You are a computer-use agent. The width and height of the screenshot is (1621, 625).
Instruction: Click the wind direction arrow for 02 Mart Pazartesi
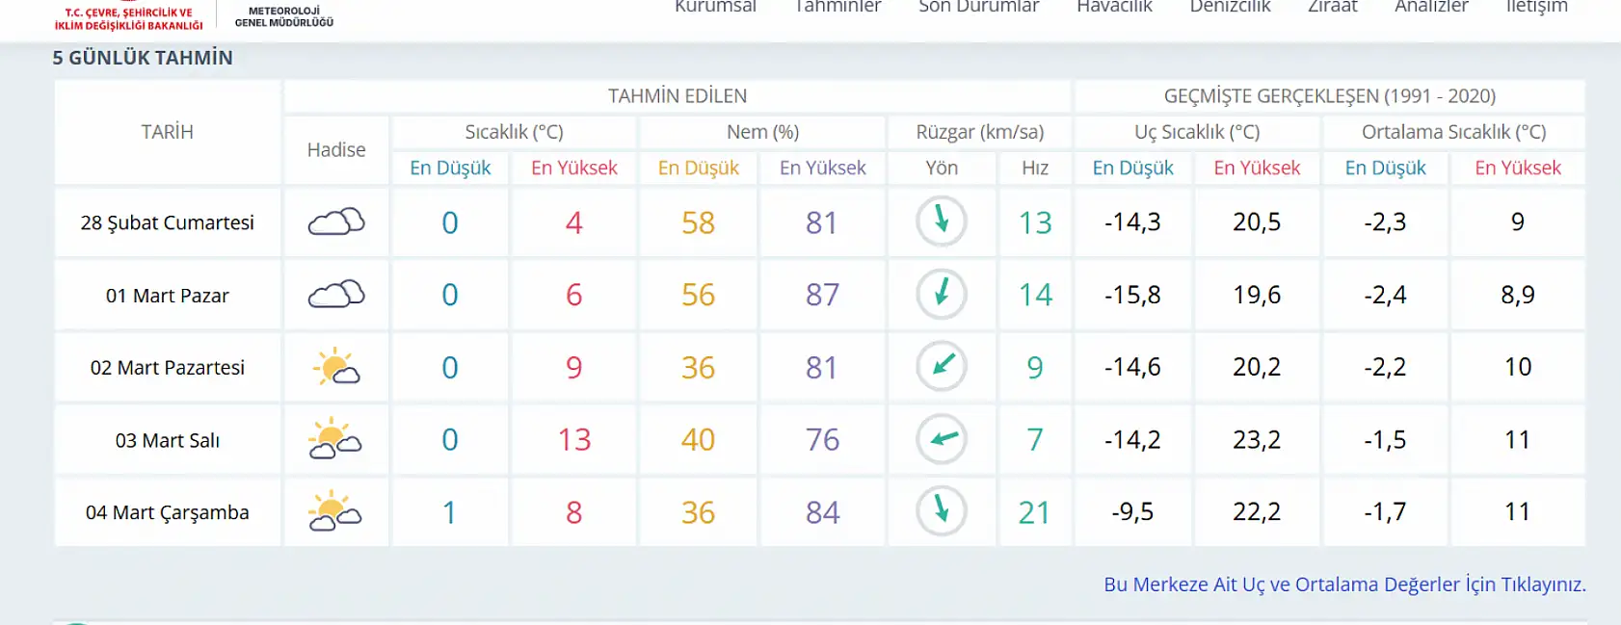942,366
